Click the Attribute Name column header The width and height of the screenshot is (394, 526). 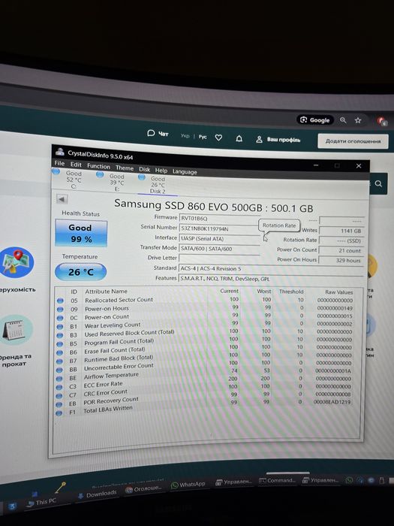[107, 292]
